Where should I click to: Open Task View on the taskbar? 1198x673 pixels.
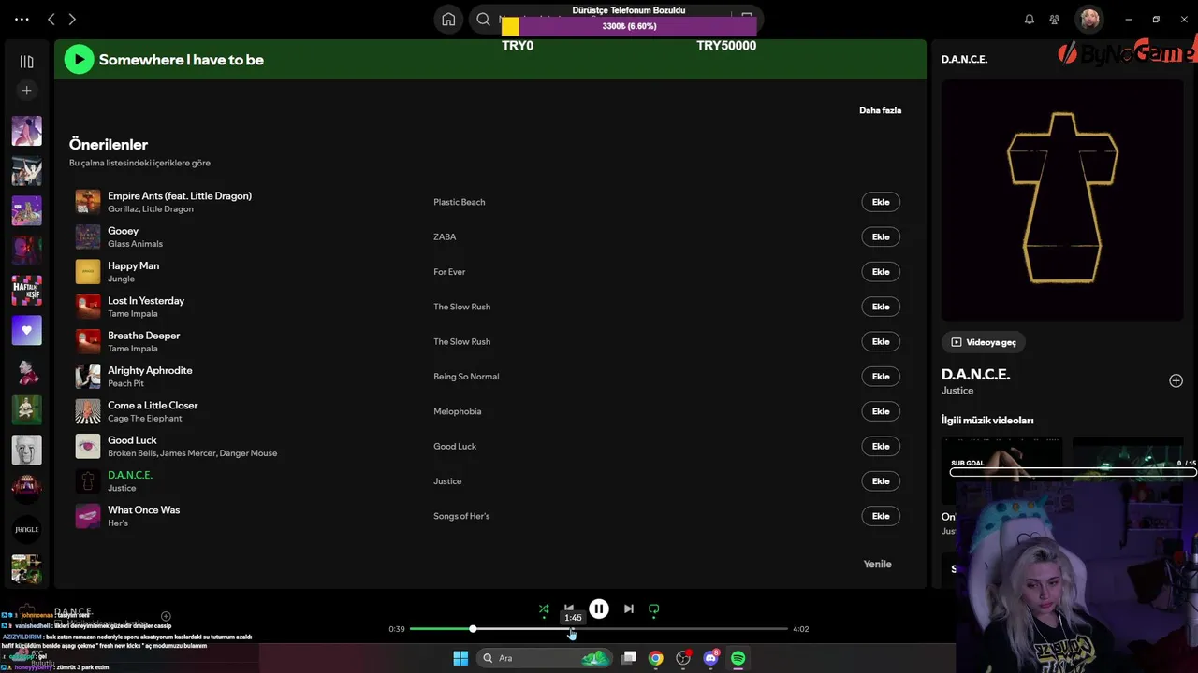(629, 658)
